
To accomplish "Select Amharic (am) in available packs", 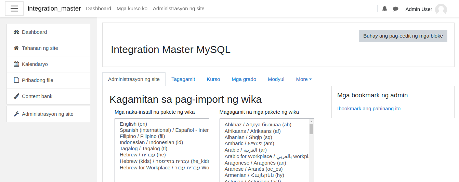I will [x=264, y=143].
